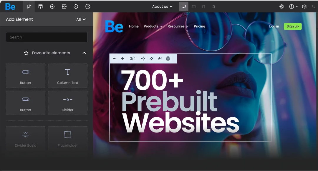Increase column width with the plus button
The height and width of the screenshot is (171, 318).
tap(122, 58)
